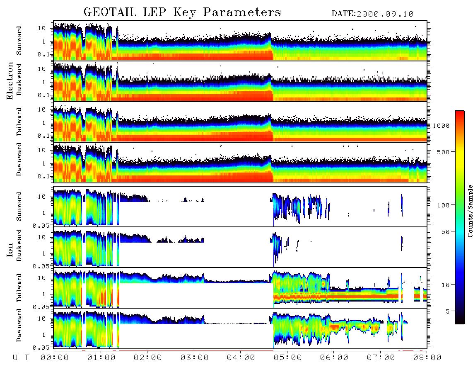Click the 10 tick on Ion Tailward axis

click(x=42, y=278)
